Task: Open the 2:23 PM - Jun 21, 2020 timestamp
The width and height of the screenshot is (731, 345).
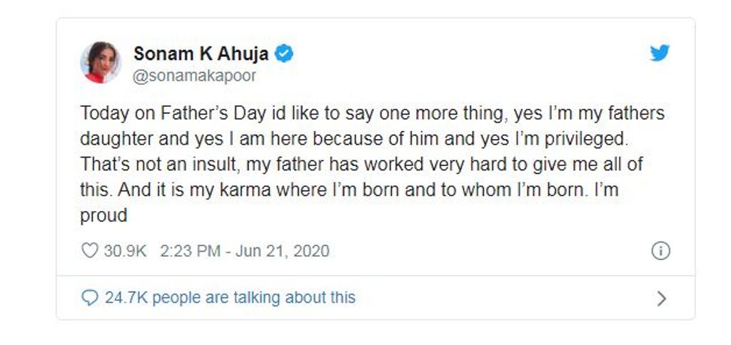Action: (245, 251)
